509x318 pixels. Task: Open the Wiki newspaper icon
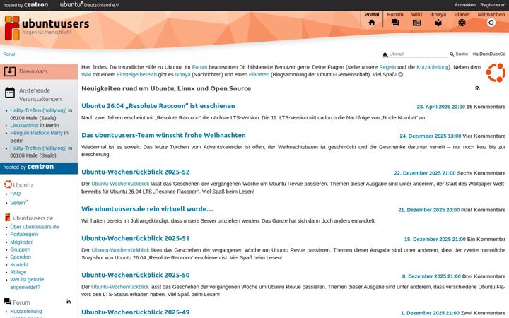point(416,23)
